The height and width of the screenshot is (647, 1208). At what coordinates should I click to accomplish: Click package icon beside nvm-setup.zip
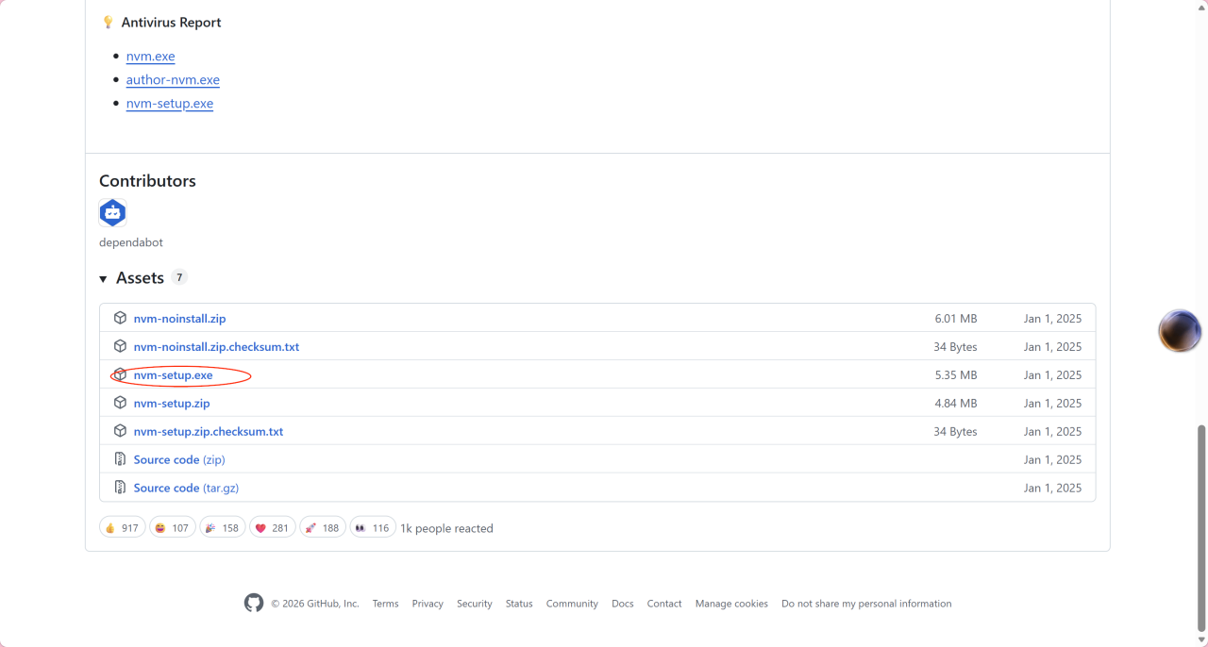120,403
